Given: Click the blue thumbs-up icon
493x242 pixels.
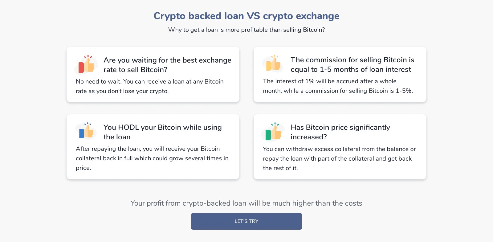Looking at the screenshot, I should [x=86, y=130].
